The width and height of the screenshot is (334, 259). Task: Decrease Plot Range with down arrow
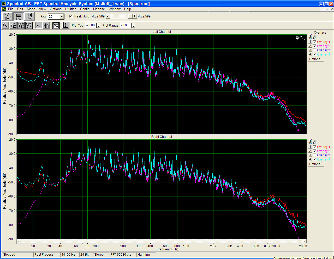[x=134, y=27]
